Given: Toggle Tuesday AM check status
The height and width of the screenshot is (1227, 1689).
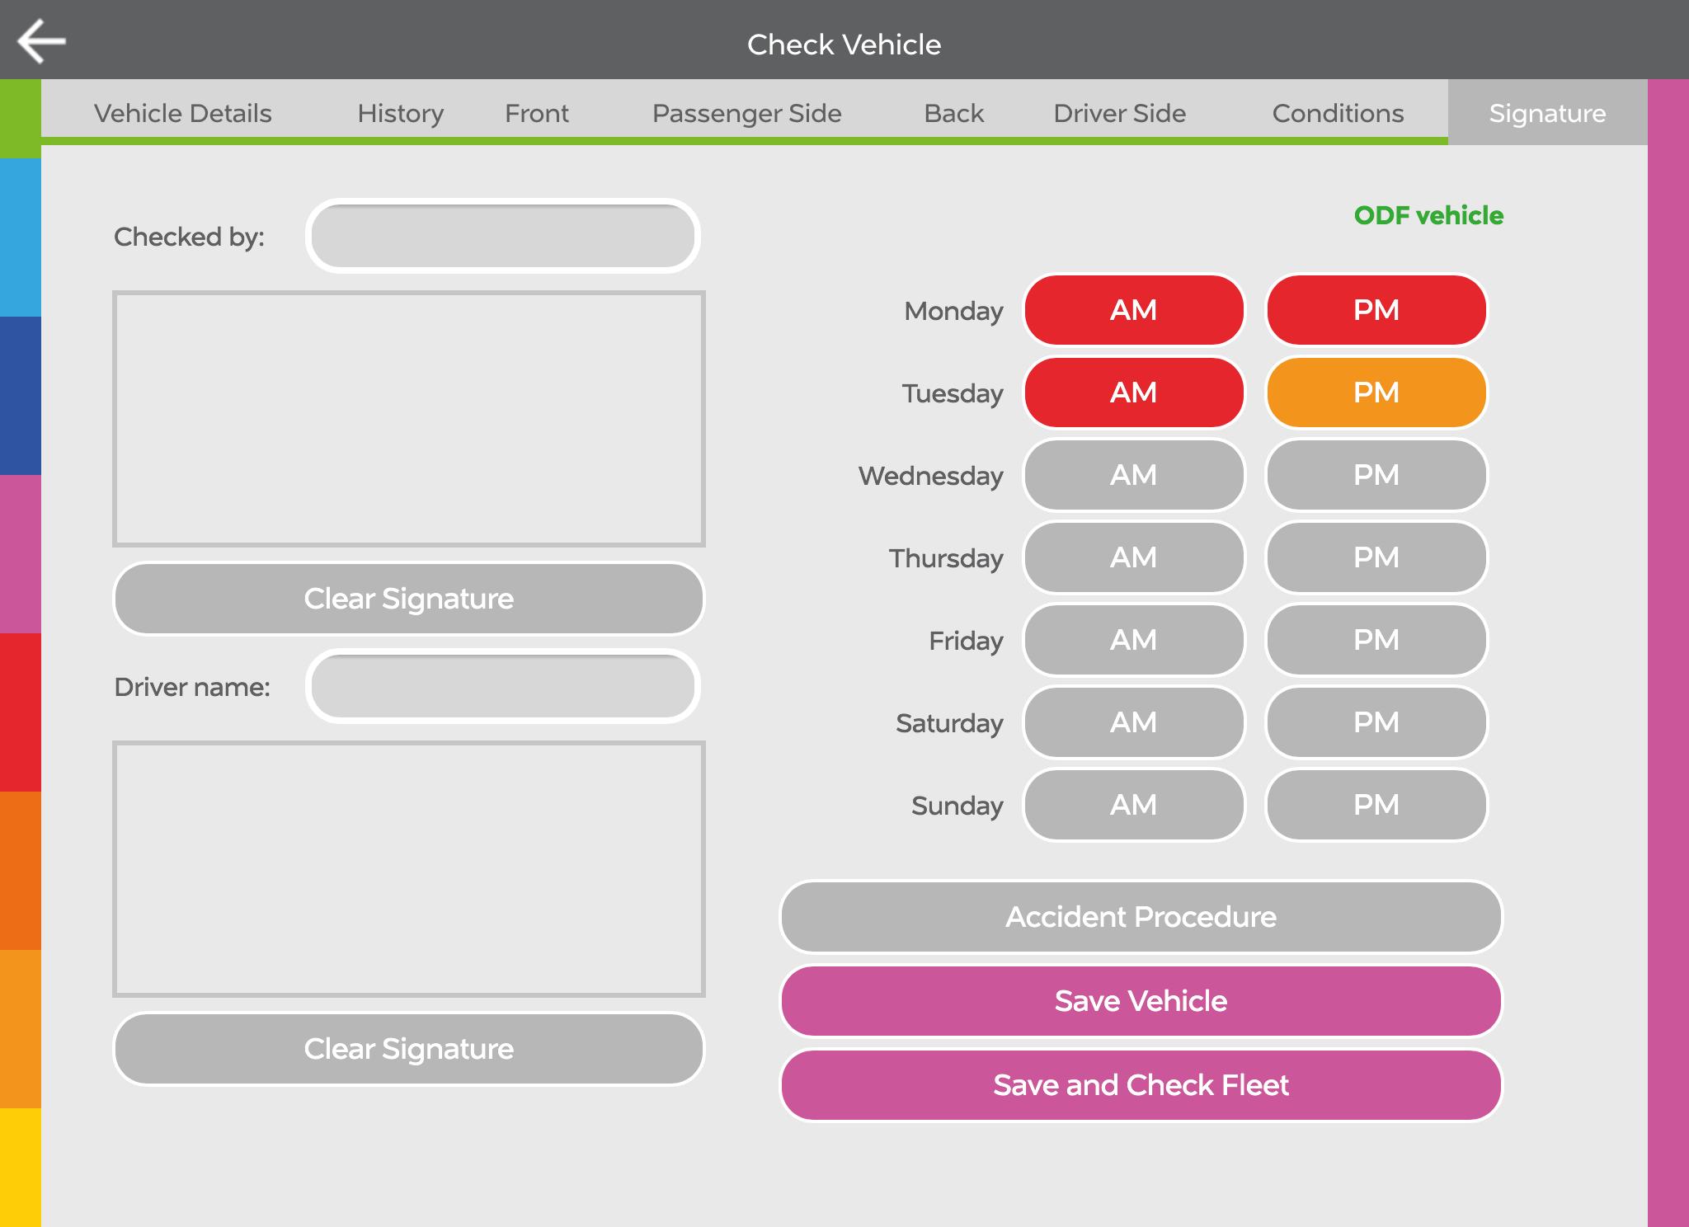Looking at the screenshot, I should (x=1133, y=393).
